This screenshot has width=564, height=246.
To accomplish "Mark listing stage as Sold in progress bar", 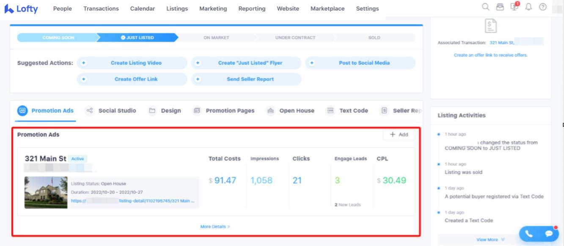I will (374, 38).
